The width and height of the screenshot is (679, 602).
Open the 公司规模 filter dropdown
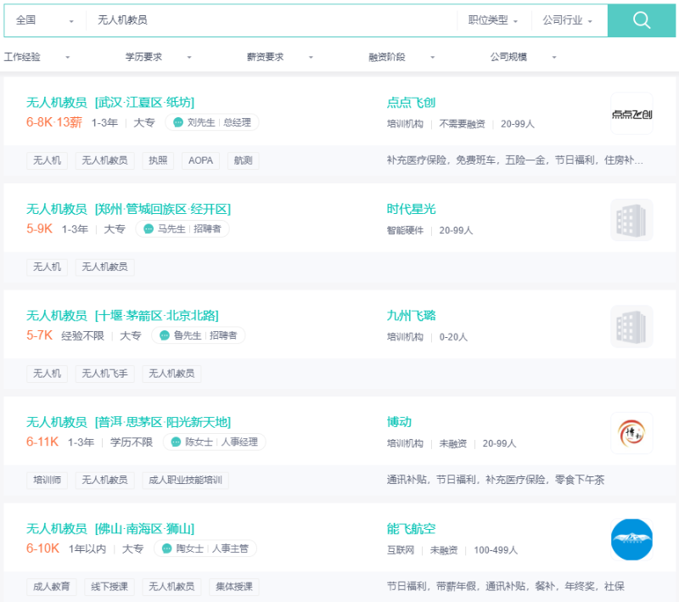pyautogui.click(x=523, y=57)
